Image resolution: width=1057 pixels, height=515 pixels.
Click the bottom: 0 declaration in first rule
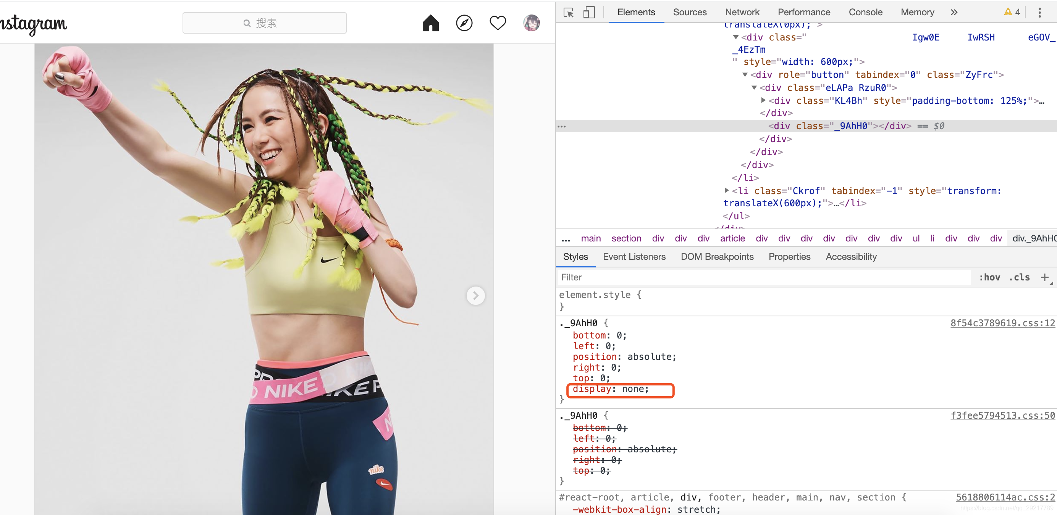point(600,335)
